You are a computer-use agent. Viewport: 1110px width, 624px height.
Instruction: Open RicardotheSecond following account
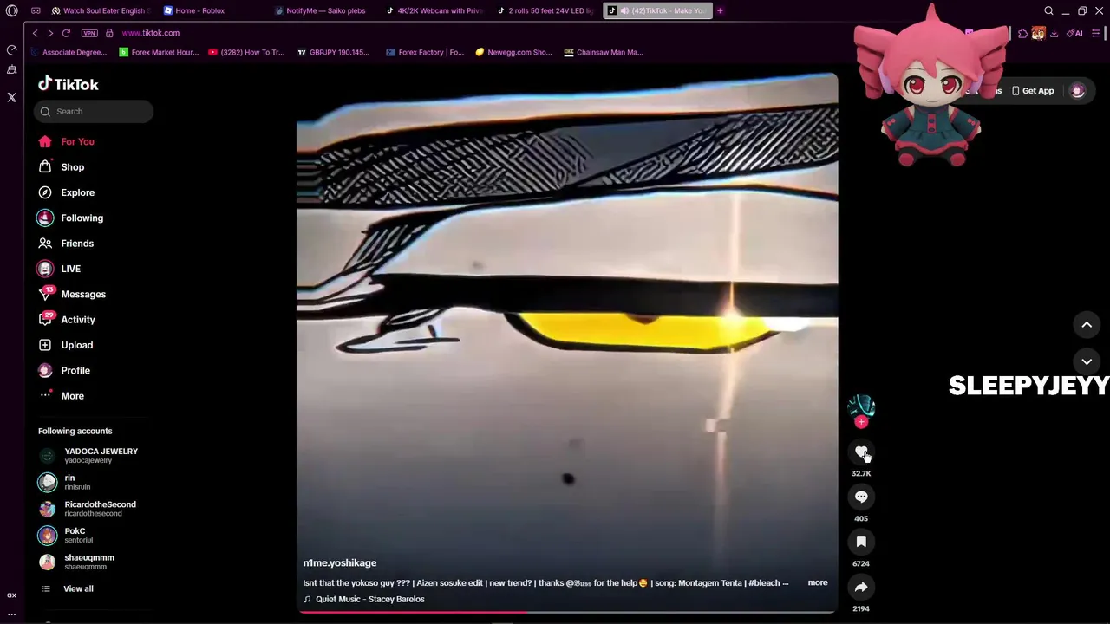88,509
